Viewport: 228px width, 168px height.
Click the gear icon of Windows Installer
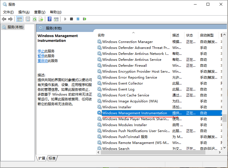pos(99,107)
